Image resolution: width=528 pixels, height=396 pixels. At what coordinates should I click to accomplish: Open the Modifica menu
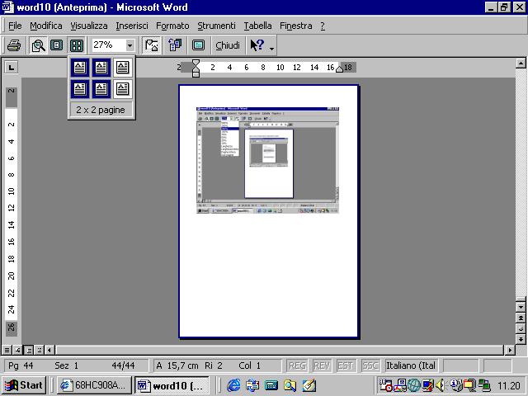46,26
